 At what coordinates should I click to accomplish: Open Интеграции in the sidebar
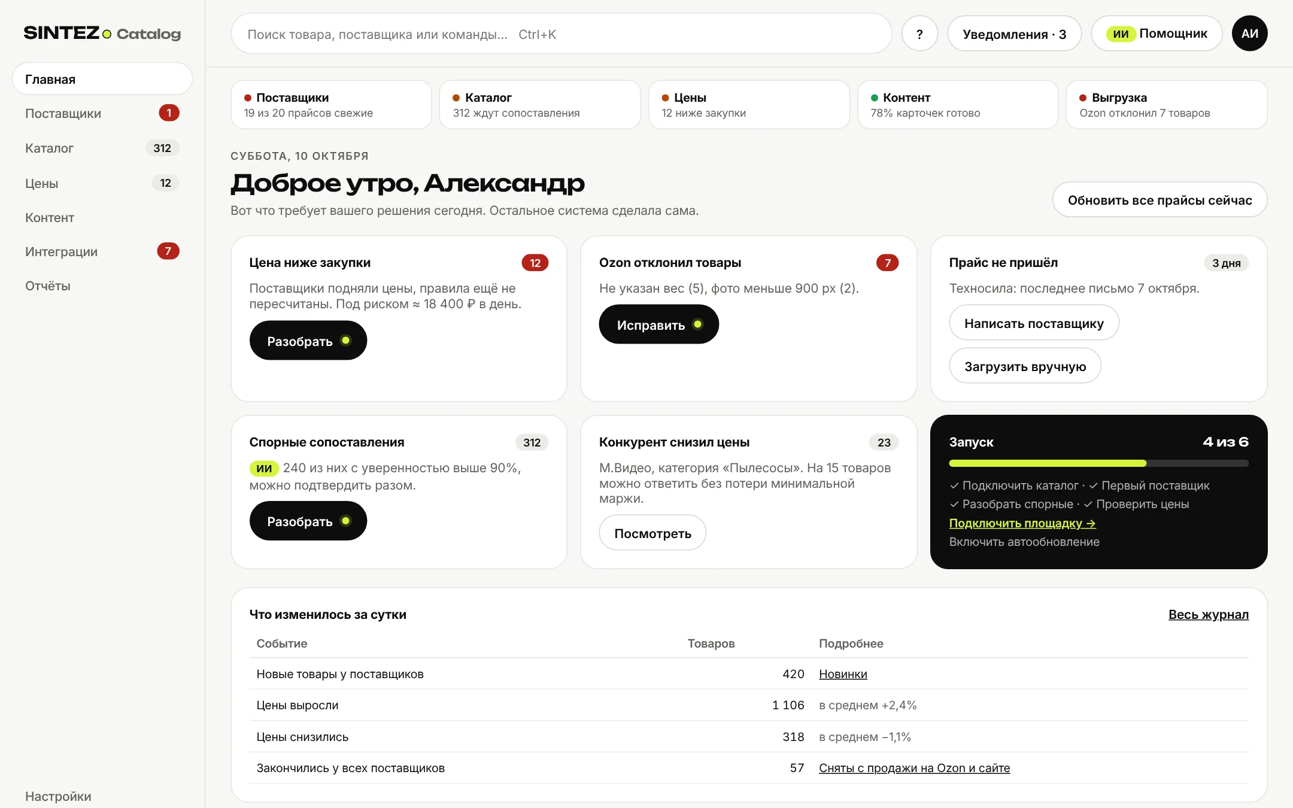102,251
